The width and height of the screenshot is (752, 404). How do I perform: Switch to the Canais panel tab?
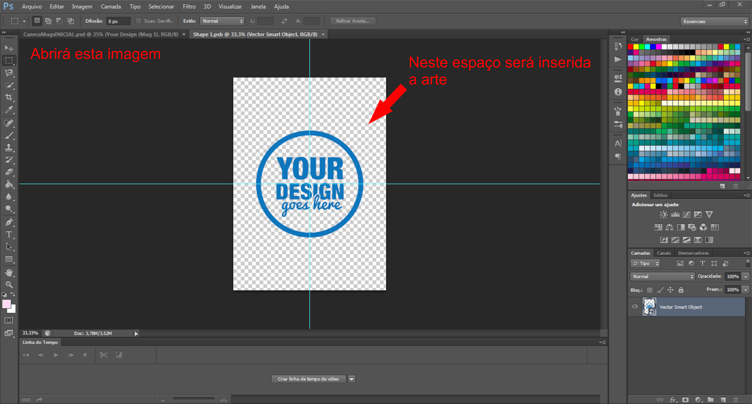[664, 253]
